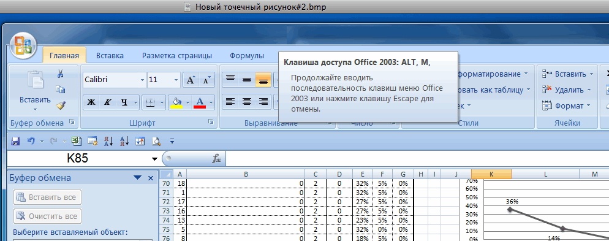609x241 pixels.
Task: Open Буфер обмена dialog launcher
Action: (72, 123)
